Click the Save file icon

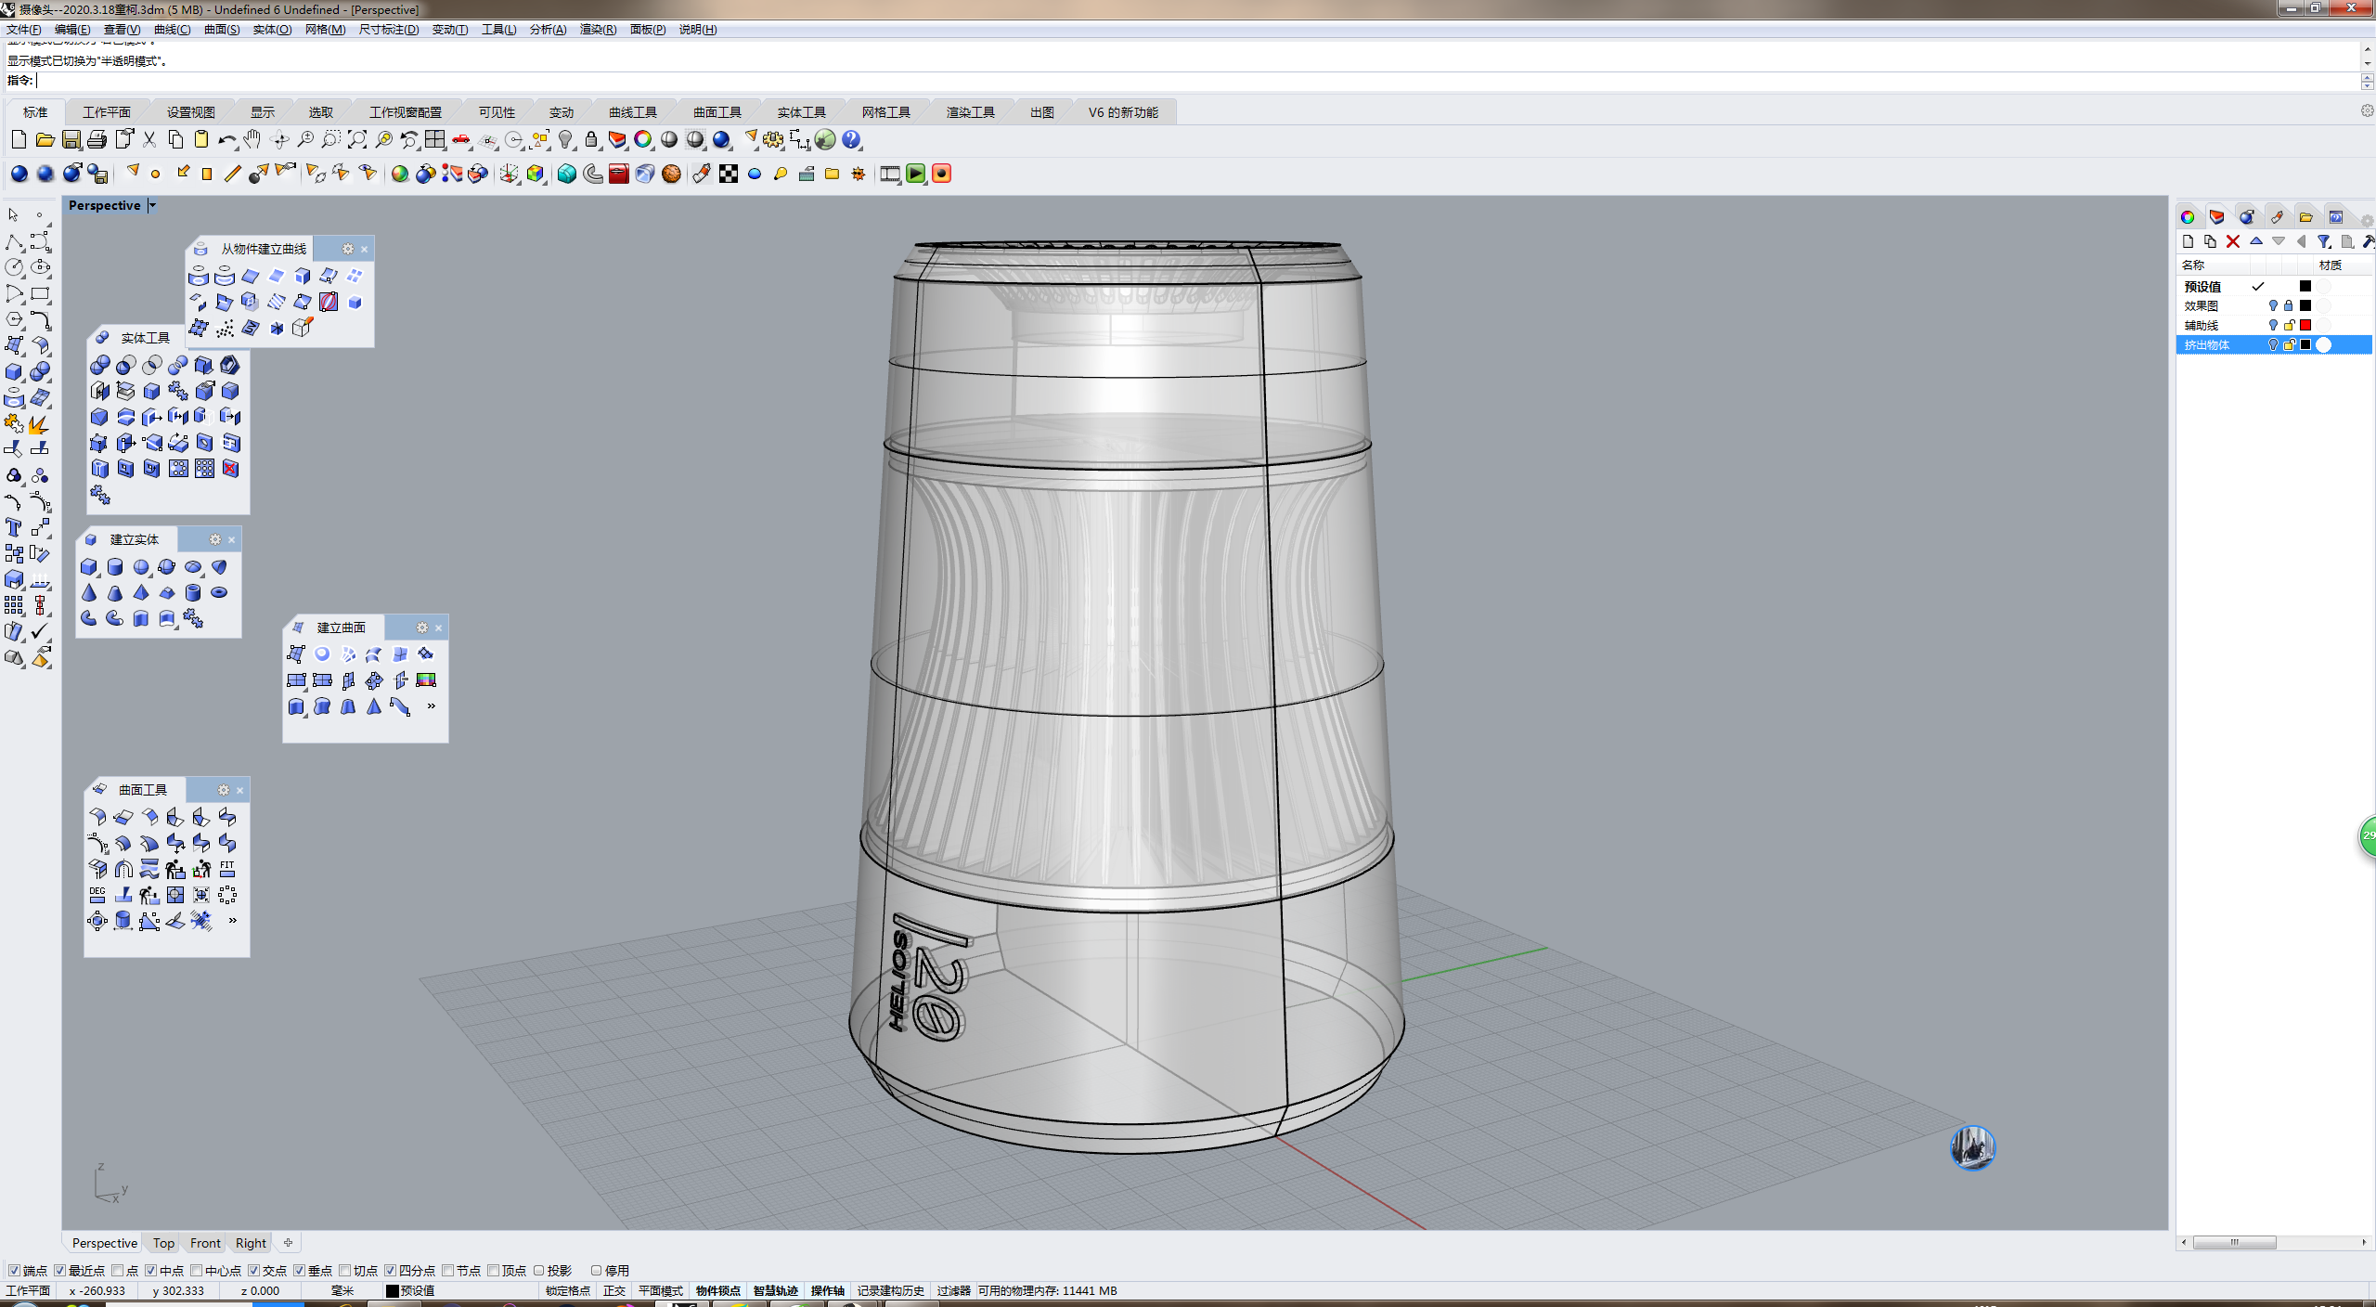tap(71, 140)
